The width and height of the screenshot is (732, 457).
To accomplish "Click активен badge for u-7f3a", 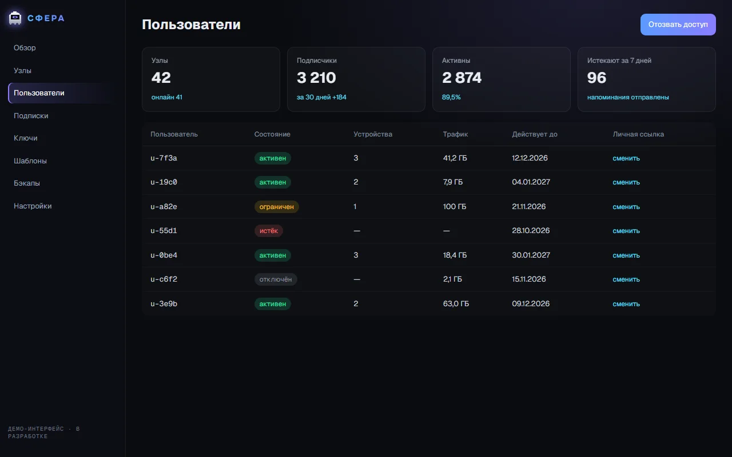I will click(x=273, y=158).
